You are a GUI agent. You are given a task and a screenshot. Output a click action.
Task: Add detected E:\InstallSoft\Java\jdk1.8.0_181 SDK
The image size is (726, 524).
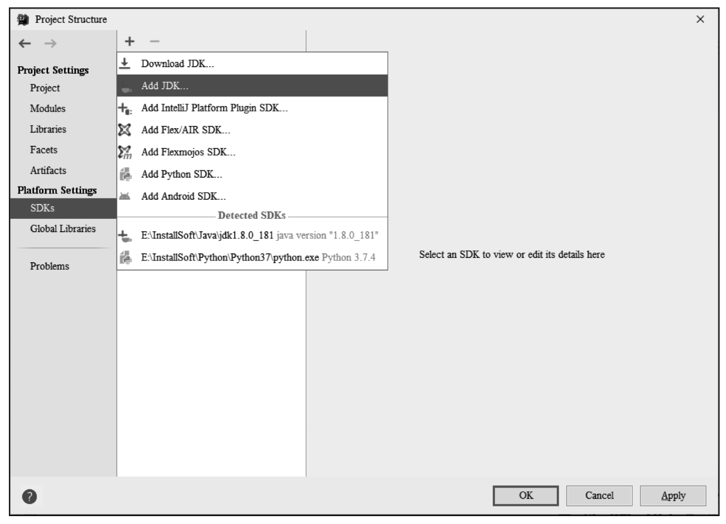(252, 236)
